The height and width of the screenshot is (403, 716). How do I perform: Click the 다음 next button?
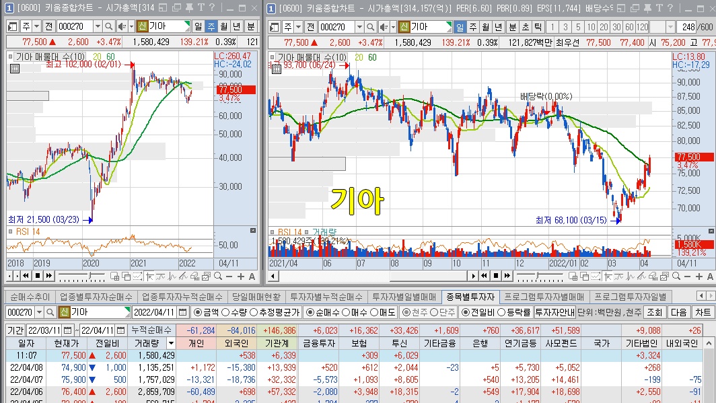678,312
